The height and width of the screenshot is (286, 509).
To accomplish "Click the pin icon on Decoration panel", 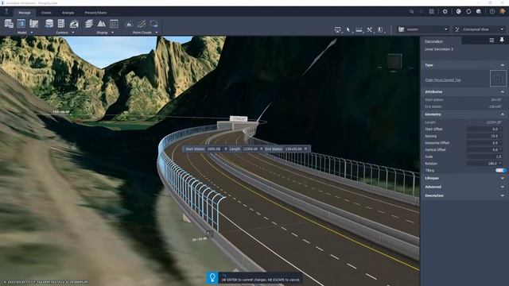I will 502,40.
